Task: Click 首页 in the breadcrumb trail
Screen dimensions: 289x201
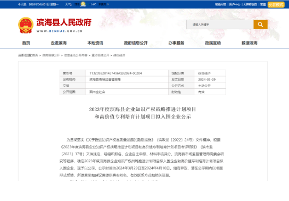Action: click(x=35, y=55)
